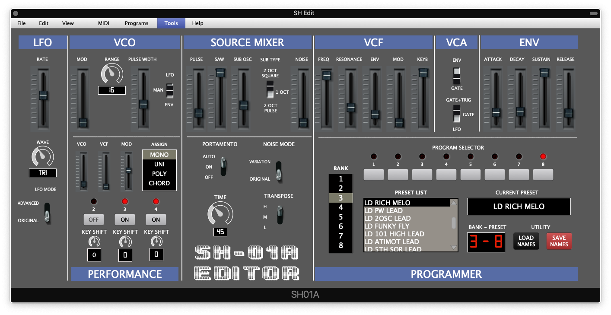This screenshot has width=611, height=315.
Task: Toggle voice 3 ON button
Action: click(125, 220)
